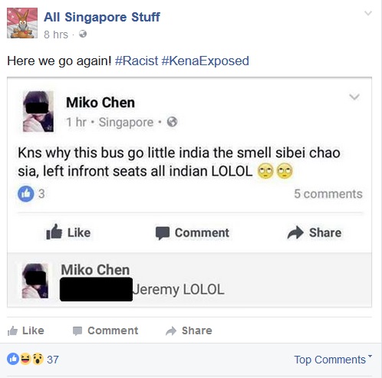Click the public globe icon beside 8 hrs
This screenshot has height=378, width=382.
click(83, 34)
